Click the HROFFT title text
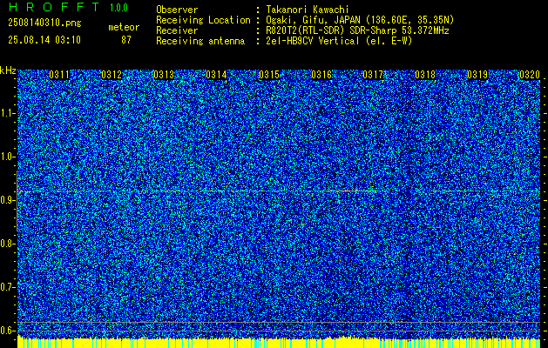Screen dimensions: 548x348 click(54, 7)
